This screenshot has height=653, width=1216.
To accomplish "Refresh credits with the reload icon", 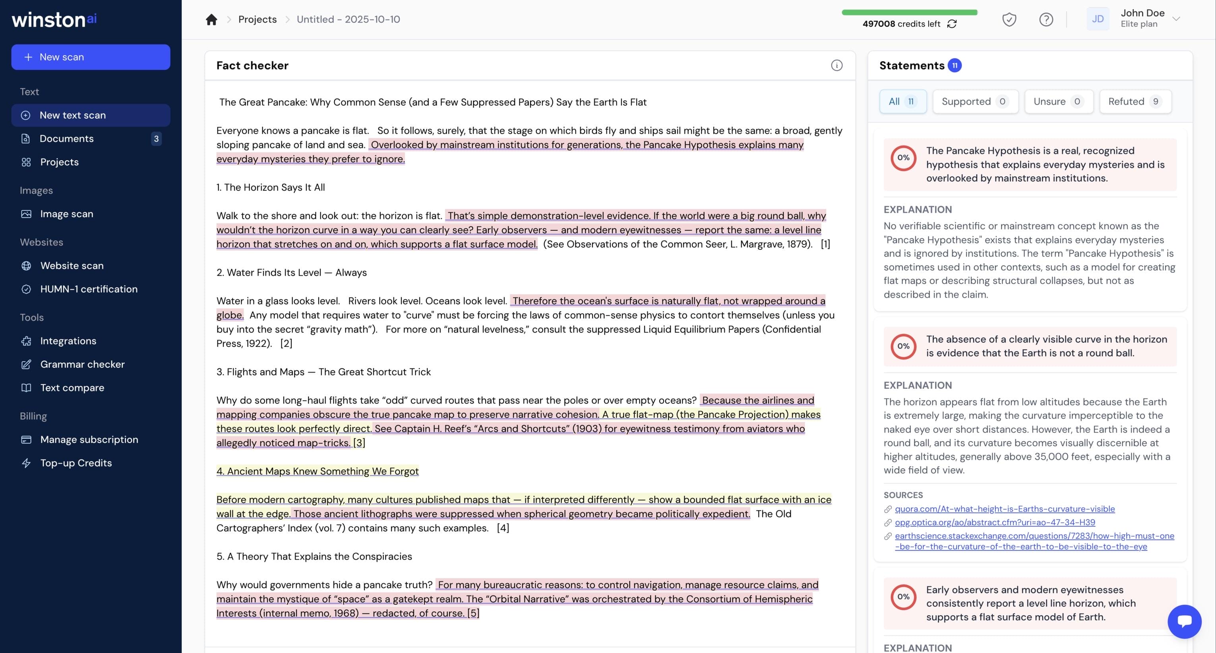I will point(952,23).
